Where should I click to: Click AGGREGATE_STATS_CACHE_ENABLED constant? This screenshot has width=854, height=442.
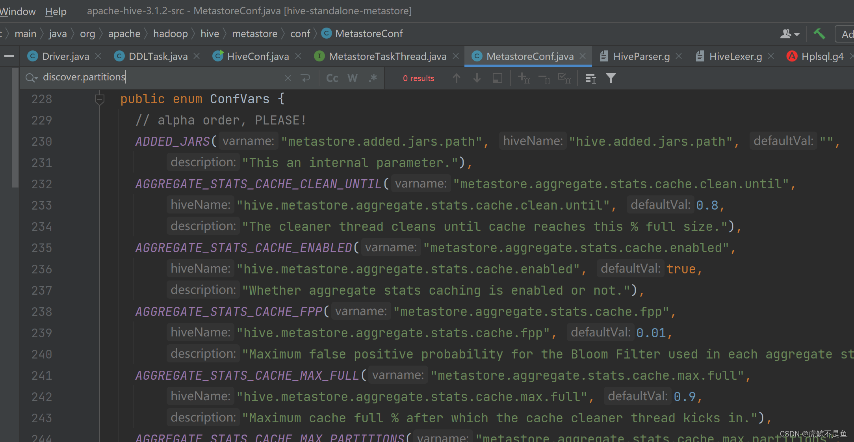[243, 248]
